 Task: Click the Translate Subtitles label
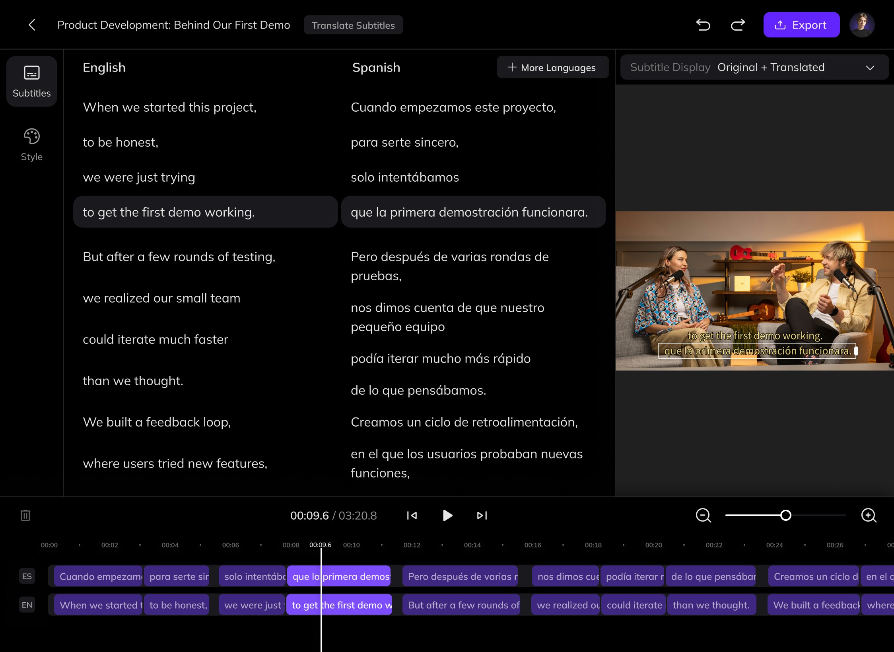click(353, 25)
